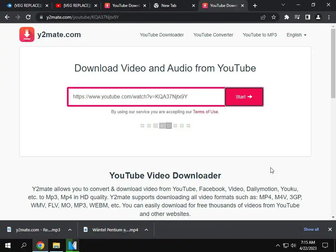Share this page using the share icon
Image resolution: width=336 pixels, height=252 pixels.
(263, 17)
